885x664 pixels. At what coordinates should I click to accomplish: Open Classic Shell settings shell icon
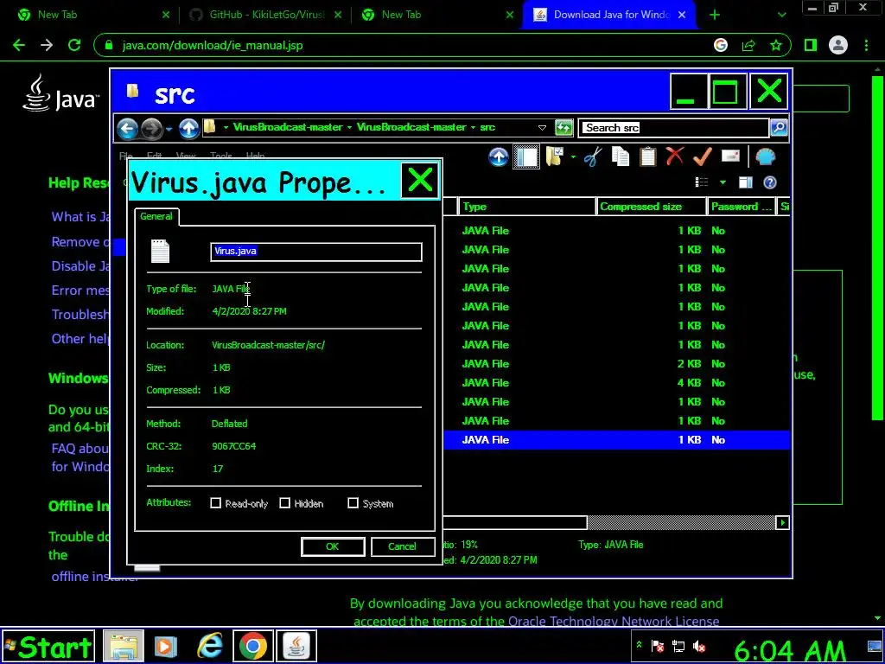click(x=766, y=157)
